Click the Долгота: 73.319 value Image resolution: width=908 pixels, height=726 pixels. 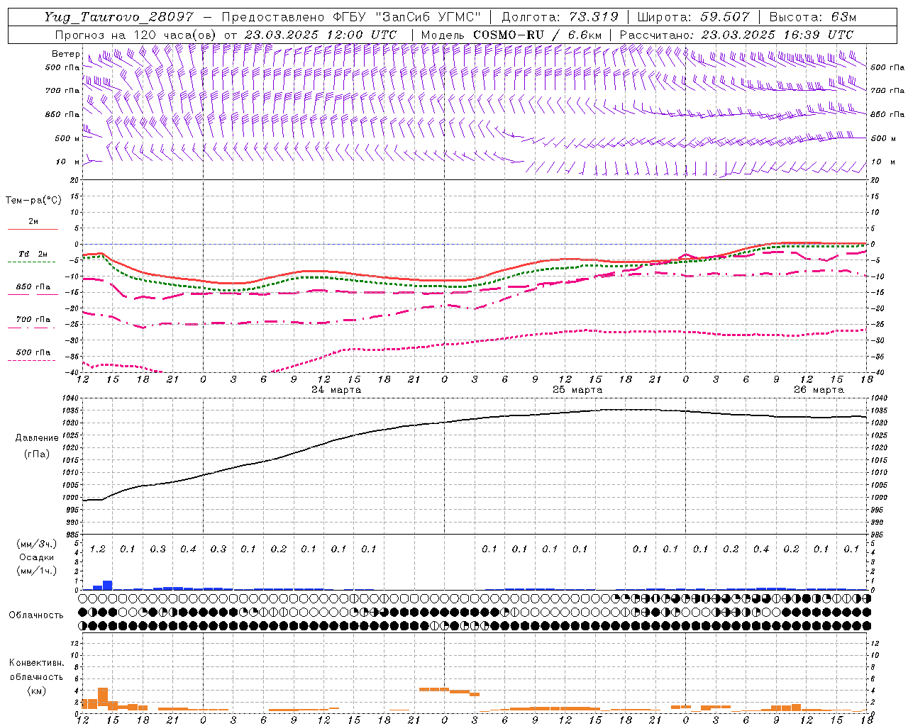[560, 17]
